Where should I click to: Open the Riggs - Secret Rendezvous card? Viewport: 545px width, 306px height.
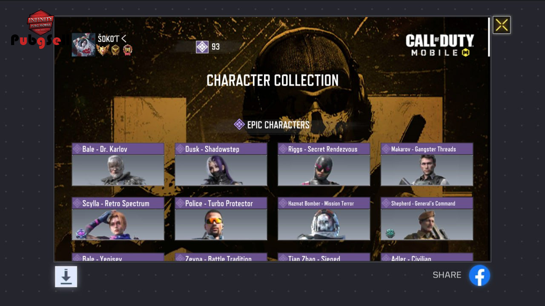click(x=324, y=164)
